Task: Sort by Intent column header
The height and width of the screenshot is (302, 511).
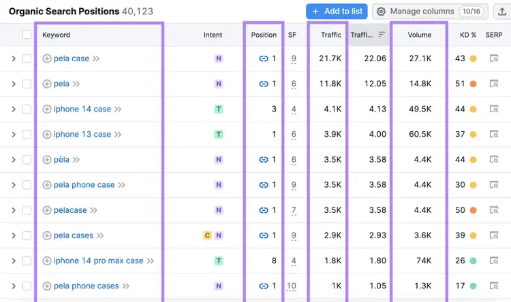Action: tap(213, 35)
